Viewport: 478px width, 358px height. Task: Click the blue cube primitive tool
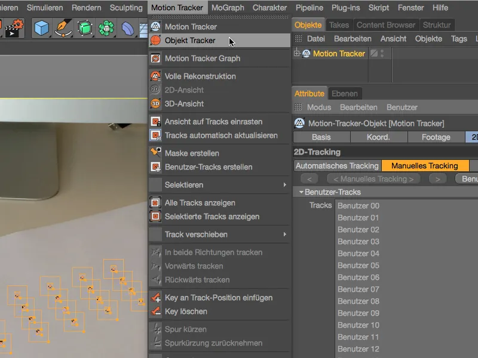41,28
